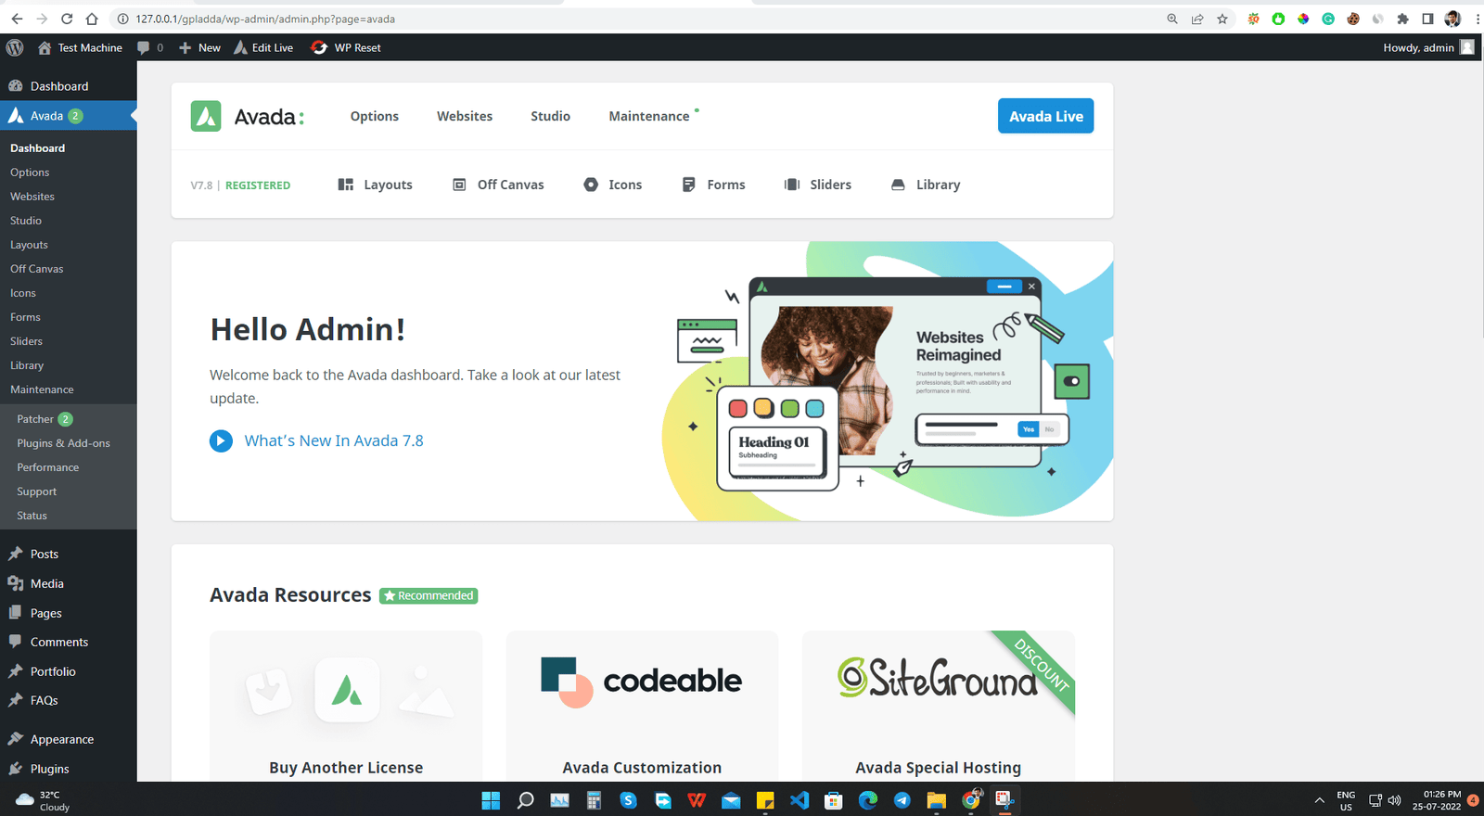Screen dimensions: 1484x816
Task: Reload the page in the browser
Action: [67, 19]
